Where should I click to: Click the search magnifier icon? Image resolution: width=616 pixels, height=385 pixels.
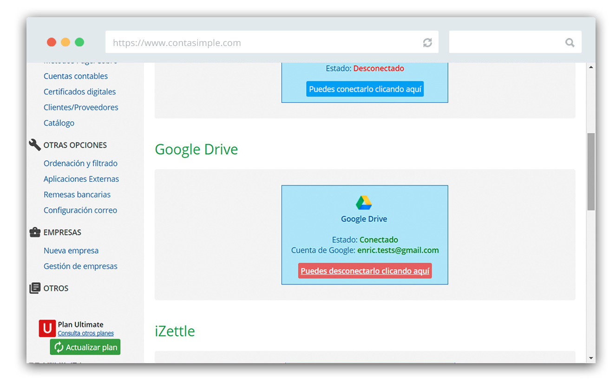(x=570, y=43)
